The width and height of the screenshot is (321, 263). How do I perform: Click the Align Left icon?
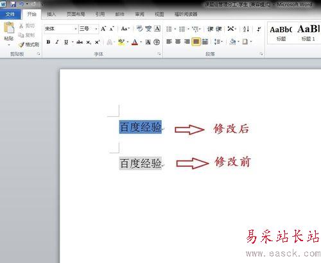pyautogui.click(x=169, y=42)
